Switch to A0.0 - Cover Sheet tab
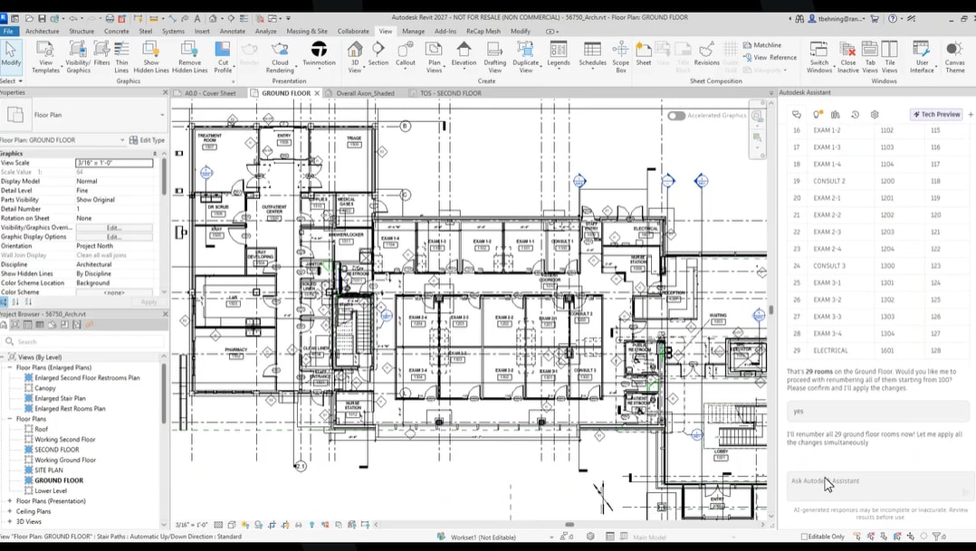976x551 pixels. pos(210,93)
